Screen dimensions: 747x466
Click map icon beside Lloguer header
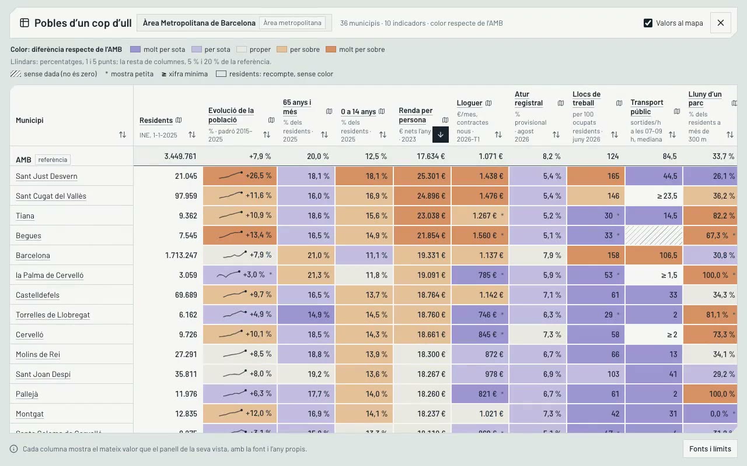click(488, 103)
